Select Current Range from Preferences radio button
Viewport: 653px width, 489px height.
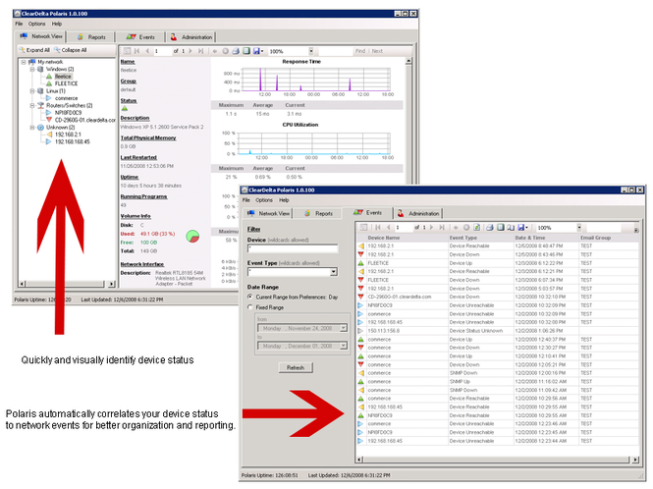(250, 297)
